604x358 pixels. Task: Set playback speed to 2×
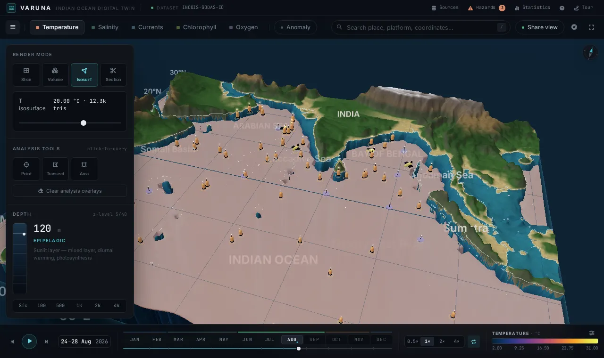tap(442, 342)
